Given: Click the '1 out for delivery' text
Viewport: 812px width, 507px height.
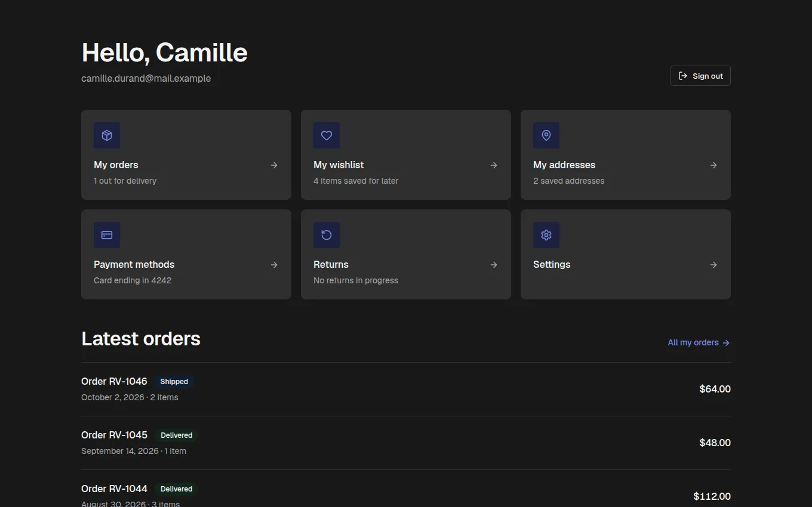Looking at the screenshot, I should pyautogui.click(x=125, y=181).
